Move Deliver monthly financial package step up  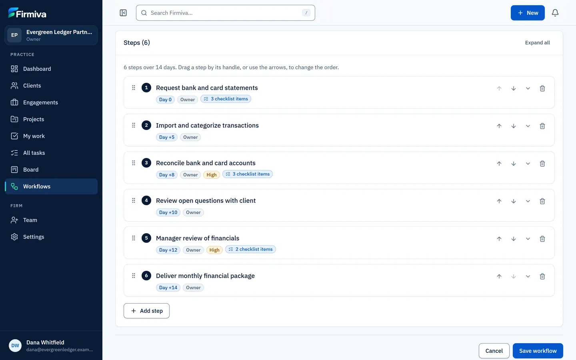point(499,276)
